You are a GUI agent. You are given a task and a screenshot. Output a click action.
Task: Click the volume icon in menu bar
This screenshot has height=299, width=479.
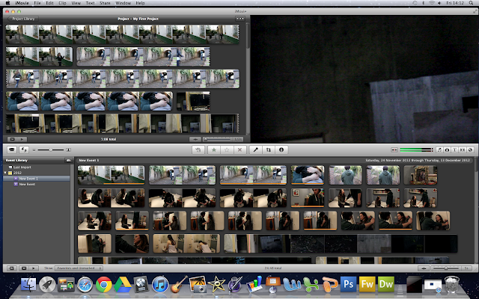tap(439, 3)
